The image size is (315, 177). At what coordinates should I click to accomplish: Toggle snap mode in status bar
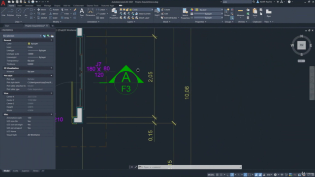(x=221, y=175)
